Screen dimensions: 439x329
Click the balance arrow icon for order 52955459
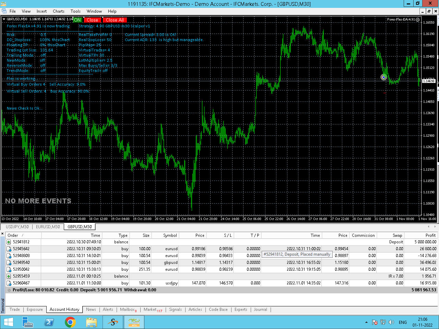(9, 276)
